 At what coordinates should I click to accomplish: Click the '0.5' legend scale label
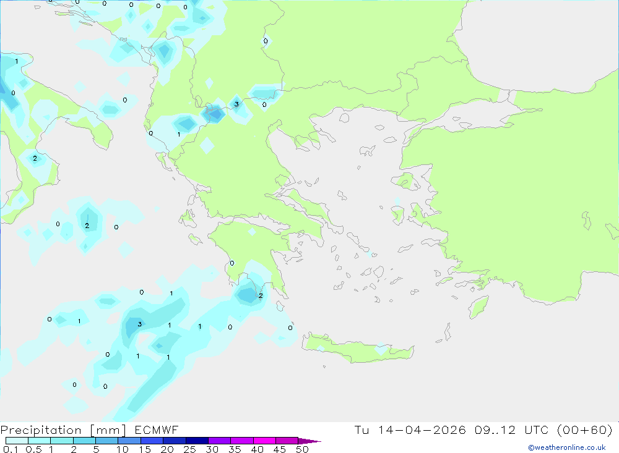click(x=34, y=449)
